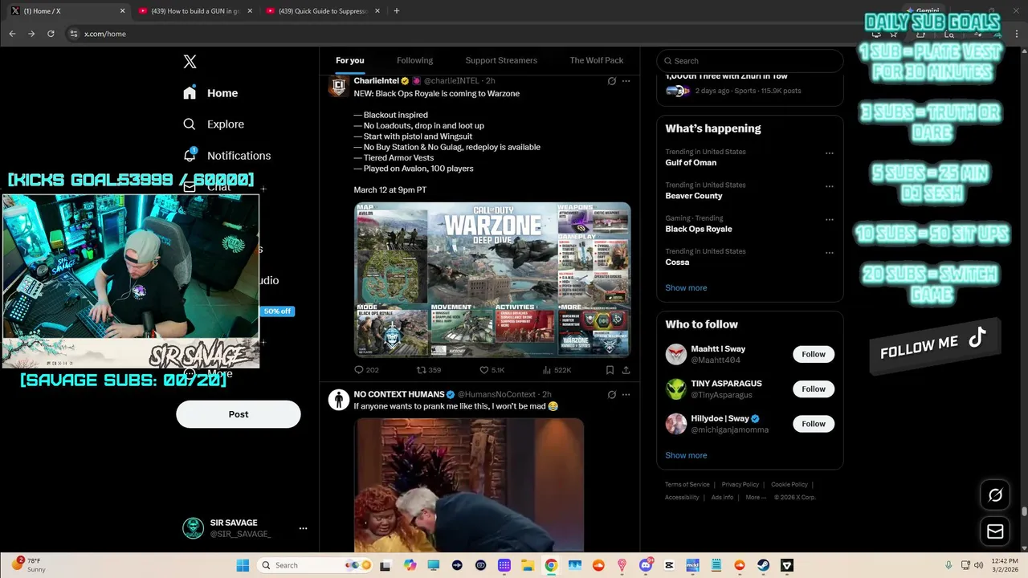Viewport: 1028px width, 578px height.
Task: Open the Warzone Deep Dive image
Action: [x=492, y=279]
